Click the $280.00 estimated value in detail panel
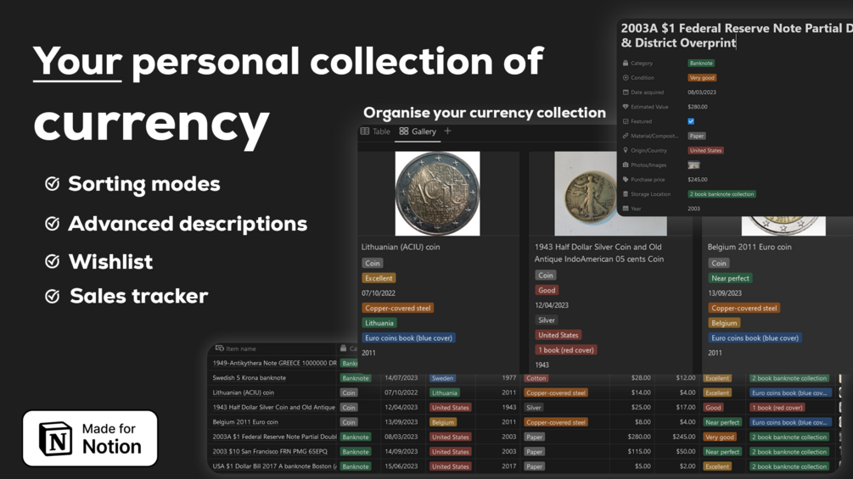Viewport: 853px width, 479px height. click(698, 107)
